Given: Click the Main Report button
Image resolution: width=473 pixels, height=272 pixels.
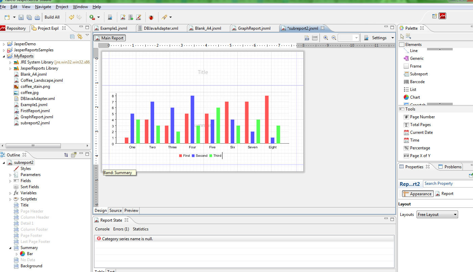Looking at the screenshot, I should 110,38.
